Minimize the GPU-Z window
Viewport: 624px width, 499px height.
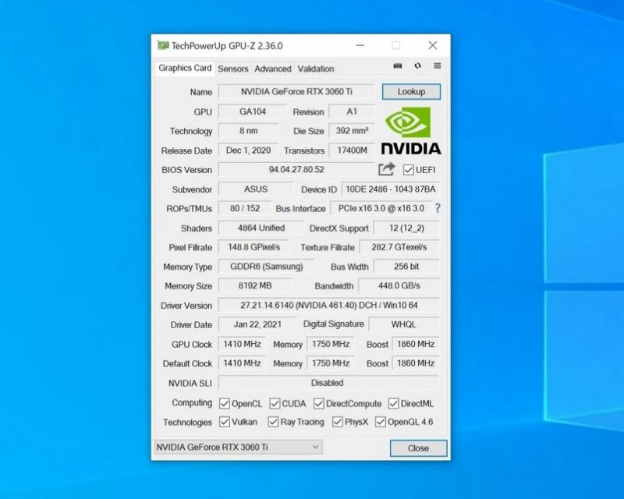(360, 45)
